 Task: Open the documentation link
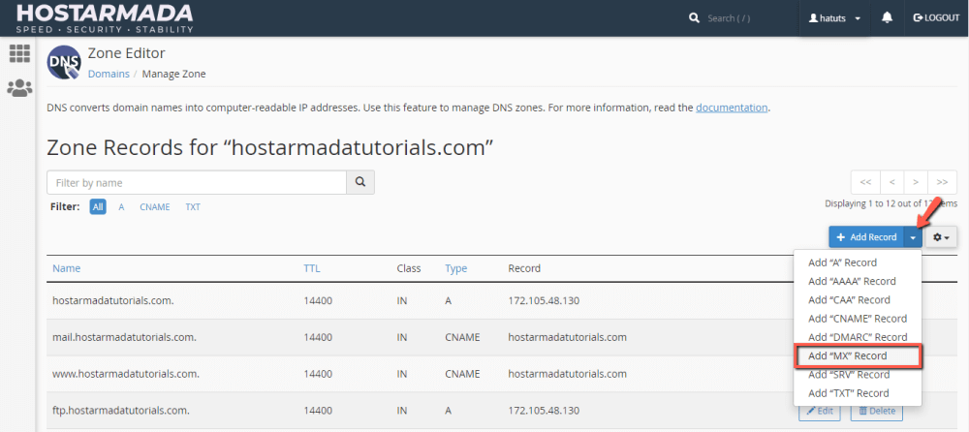coord(732,108)
